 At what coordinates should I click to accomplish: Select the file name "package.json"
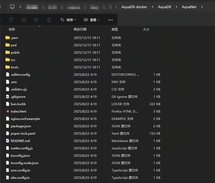click(x=21, y=126)
